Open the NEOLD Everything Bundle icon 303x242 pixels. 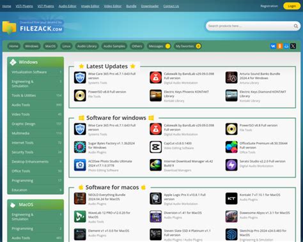[80, 199]
